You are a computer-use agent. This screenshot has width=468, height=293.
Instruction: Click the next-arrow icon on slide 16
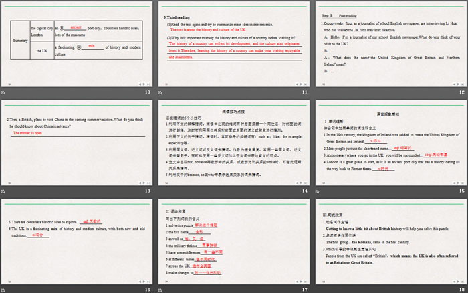coord(144,282)
